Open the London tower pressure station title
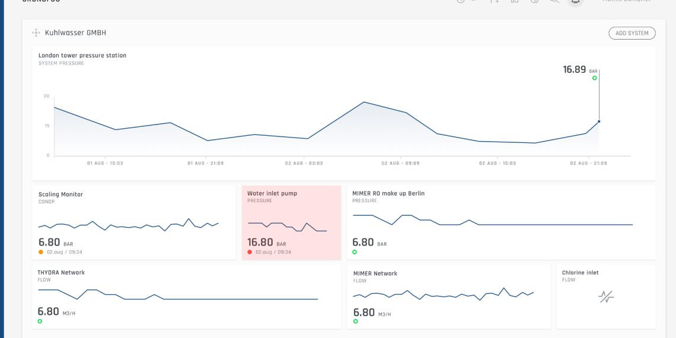Screen dimensions: 676x338 tap(82, 56)
